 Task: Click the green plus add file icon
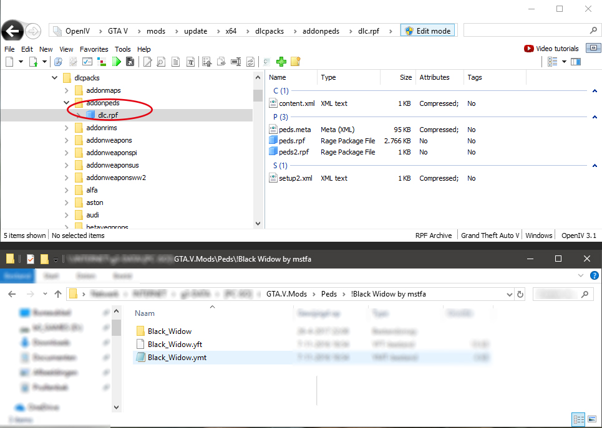click(281, 62)
